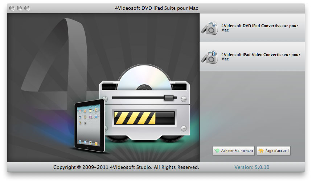Minimize the window using the middle title-bar button
The image size is (312, 183).
(20, 8)
